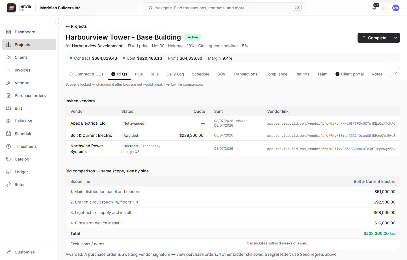Expand more tabs chevron dropdown
Screen dimensions: 407x260
(x=395, y=73)
